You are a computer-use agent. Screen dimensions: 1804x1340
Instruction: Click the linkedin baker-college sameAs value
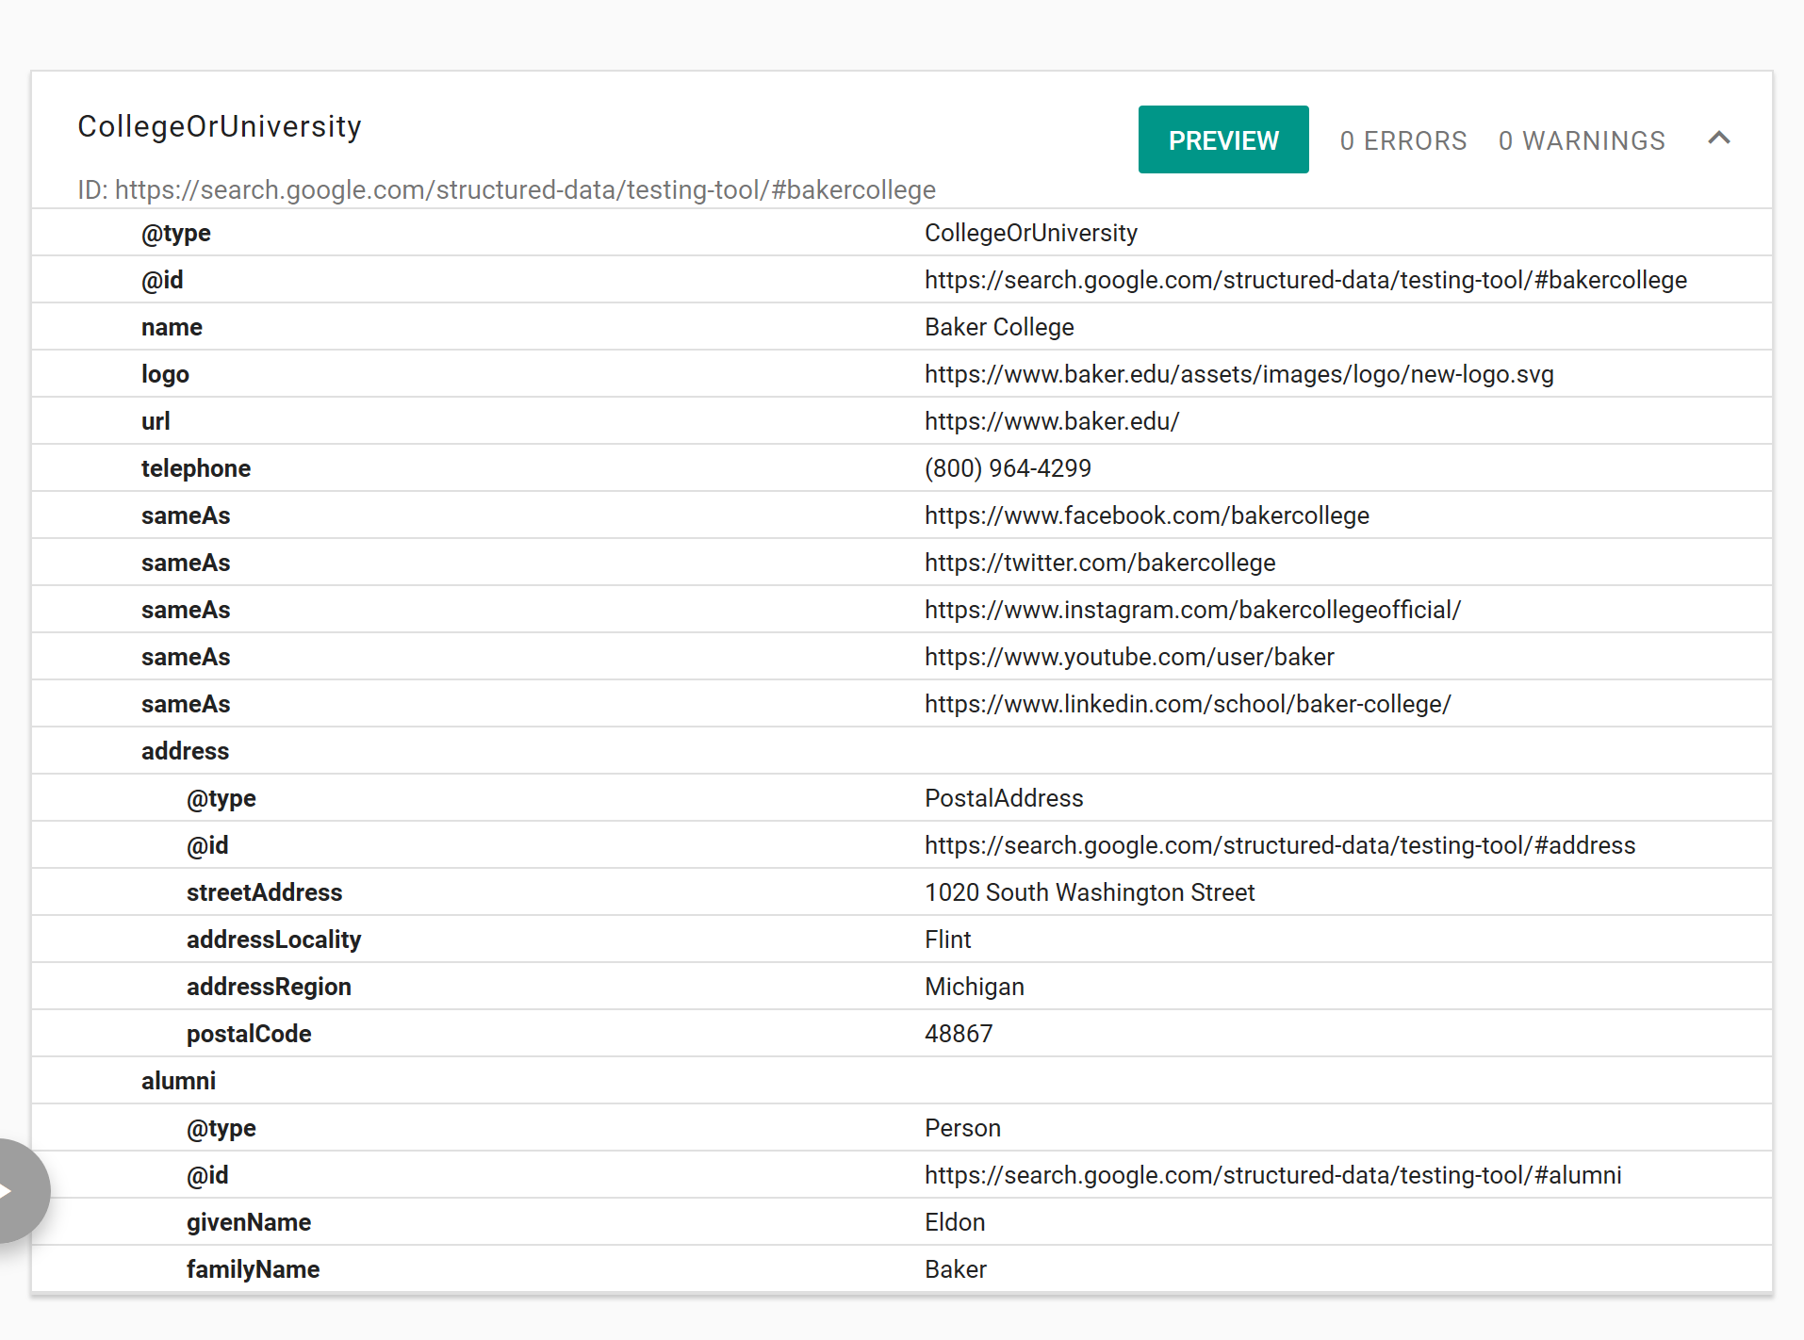1188,704
